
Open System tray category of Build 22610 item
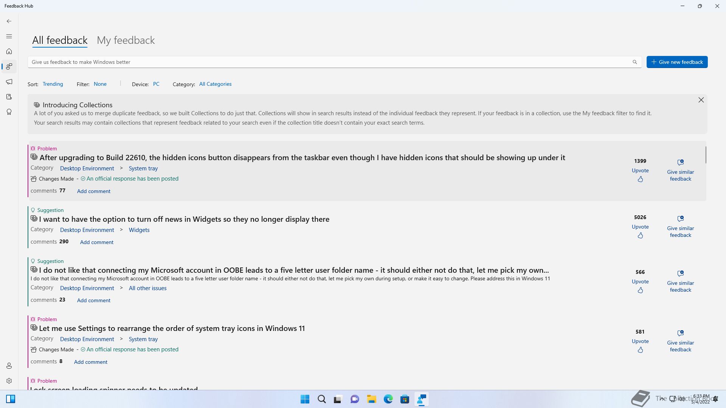(143, 168)
